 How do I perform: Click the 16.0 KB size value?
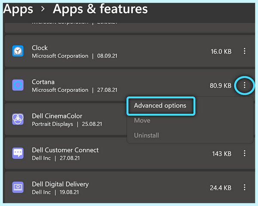(x=221, y=52)
